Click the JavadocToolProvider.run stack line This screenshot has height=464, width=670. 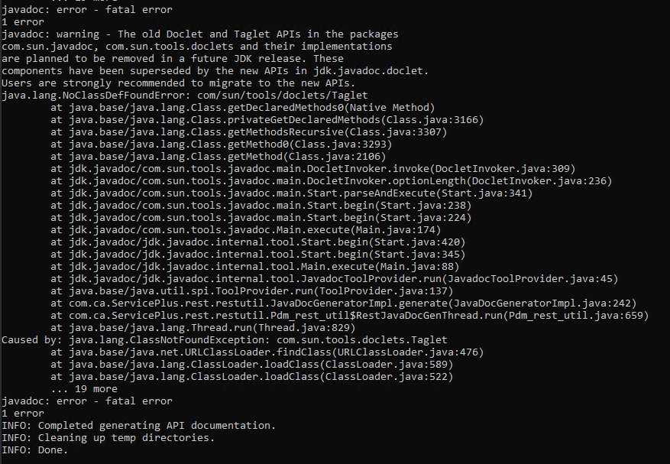(x=334, y=279)
